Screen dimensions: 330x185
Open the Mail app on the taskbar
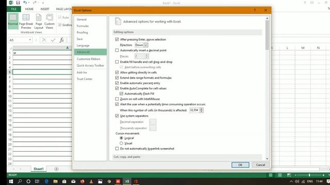point(73,181)
